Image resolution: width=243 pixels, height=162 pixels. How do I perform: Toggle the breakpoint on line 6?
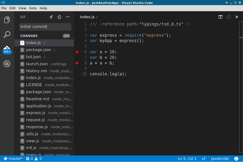pyautogui.click(x=77, y=52)
